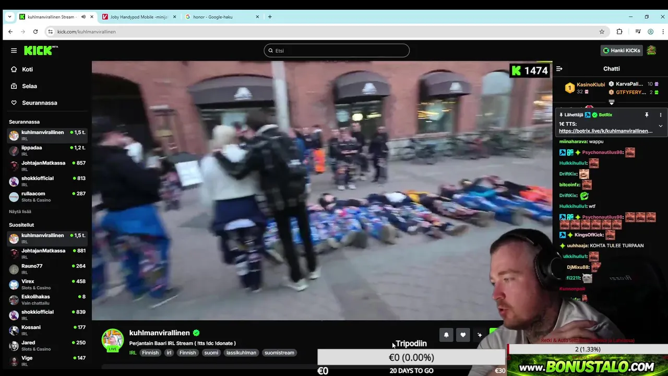This screenshot has width=668, height=376.
Task: Open Vige recommended channel
Action: coord(47,361)
